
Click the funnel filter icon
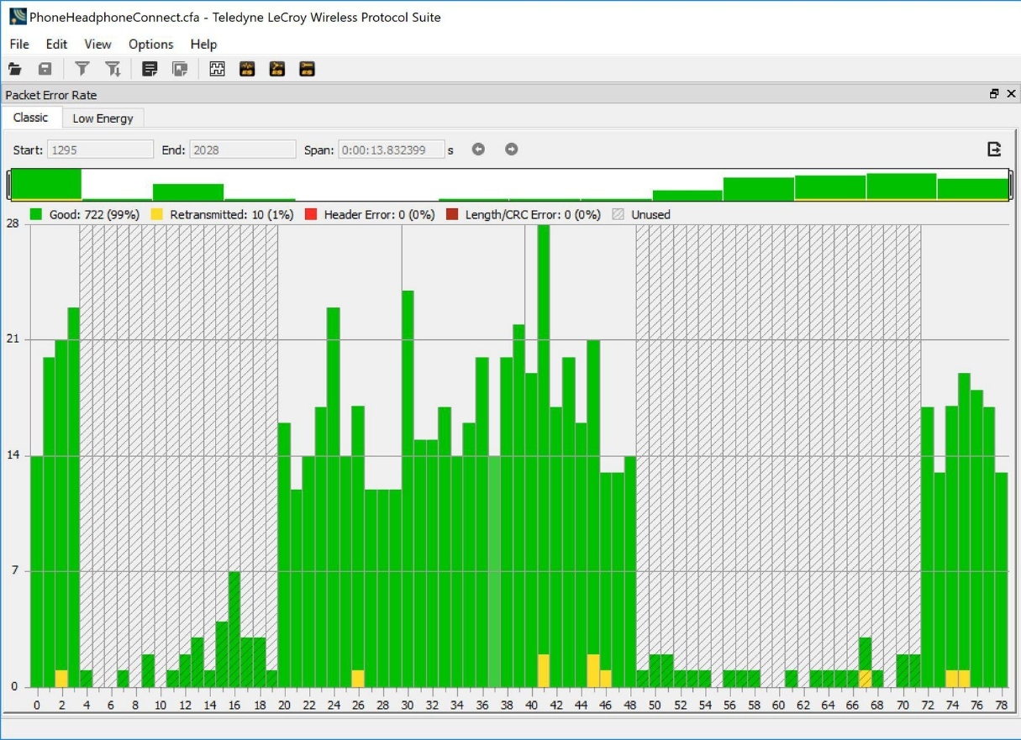(82, 70)
